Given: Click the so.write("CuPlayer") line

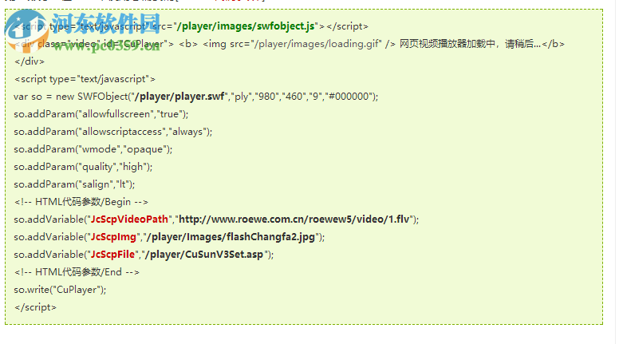Looking at the screenshot, I should [60, 290].
